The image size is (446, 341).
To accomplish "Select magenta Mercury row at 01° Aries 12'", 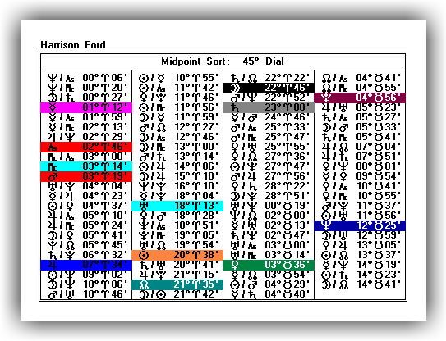I will tap(86, 107).
